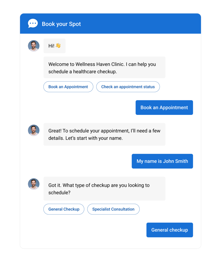Click the blue header bar's empty right side
The height and width of the screenshot is (262, 221).
pyautogui.click(x=154, y=24)
